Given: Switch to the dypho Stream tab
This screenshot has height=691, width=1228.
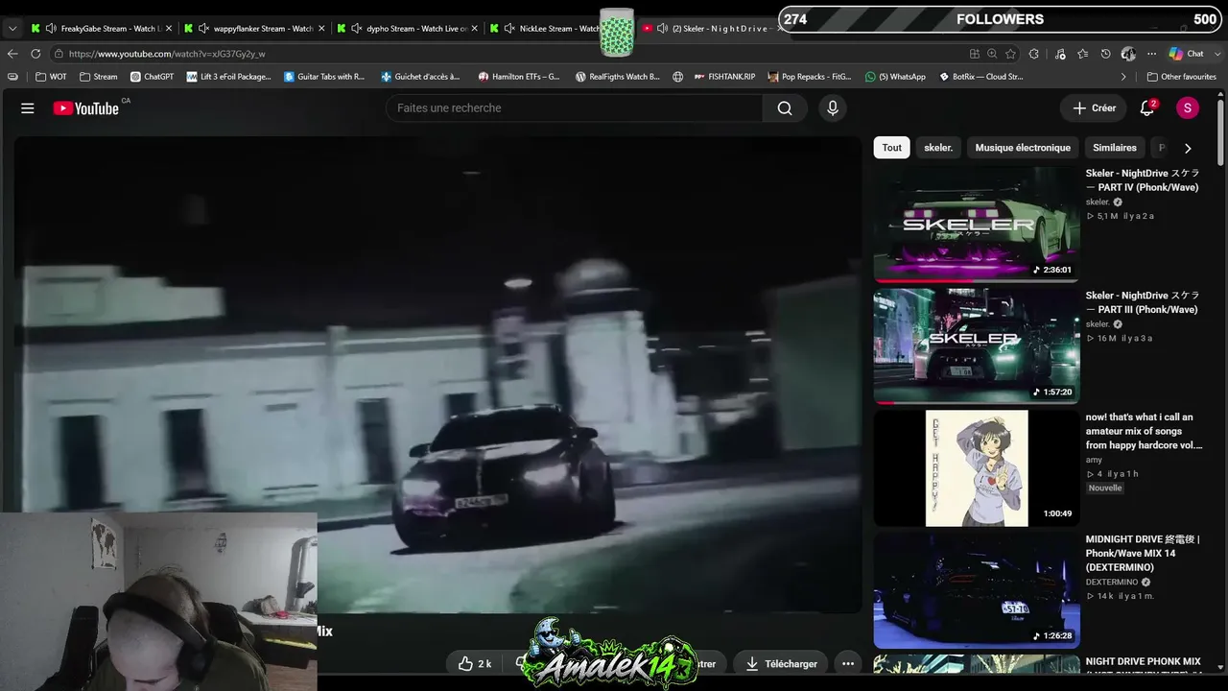Looking at the screenshot, I should [408, 29].
